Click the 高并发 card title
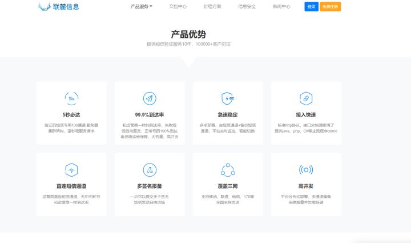This screenshot has width=411, height=243. coord(306,186)
